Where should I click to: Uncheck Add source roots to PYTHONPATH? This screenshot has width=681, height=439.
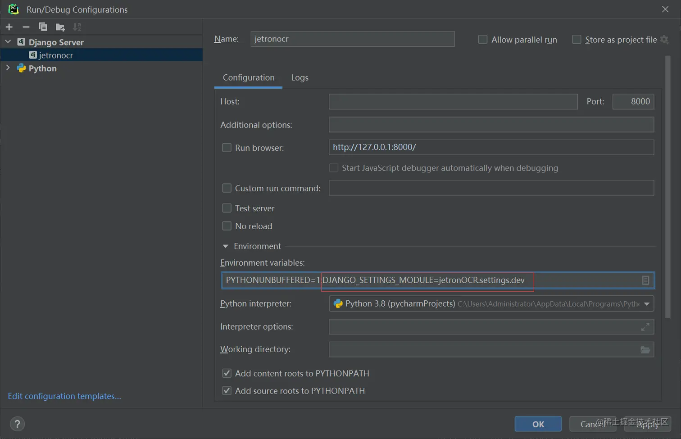click(x=227, y=391)
